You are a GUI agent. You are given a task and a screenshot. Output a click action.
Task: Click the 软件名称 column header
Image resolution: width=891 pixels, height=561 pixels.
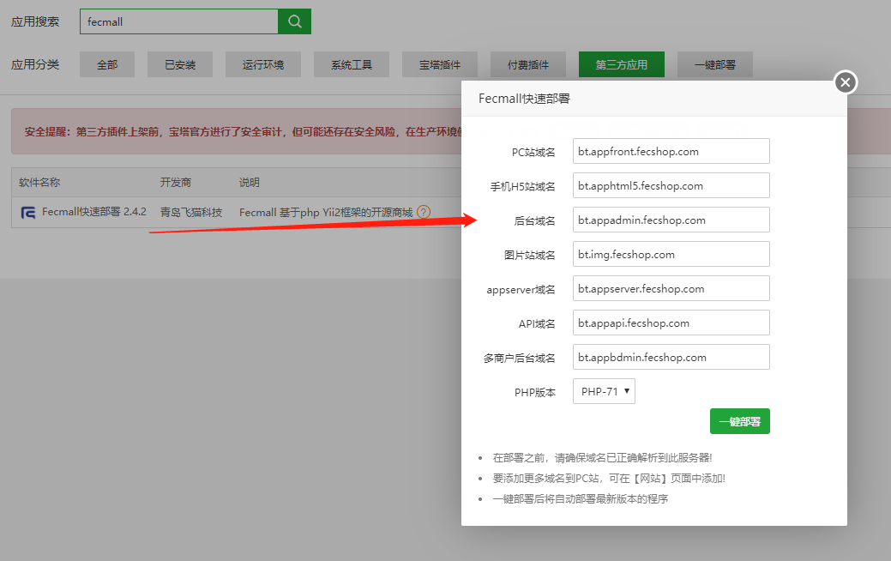39,183
